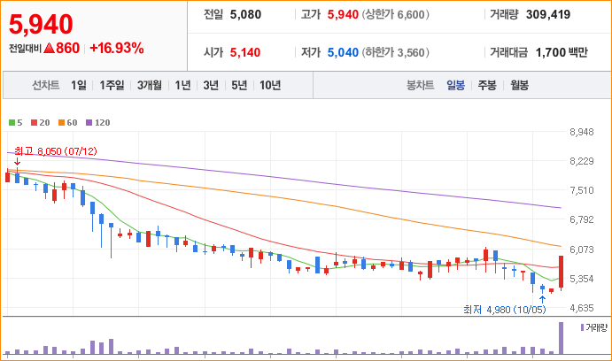
Task: Switch to 월봉 candlestick chart
Action: (x=520, y=85)
